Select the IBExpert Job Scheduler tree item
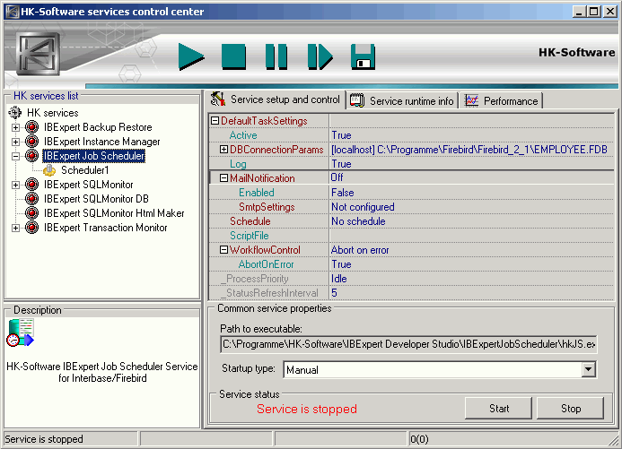Screen dimensions: 622x449 click(94, 156)
